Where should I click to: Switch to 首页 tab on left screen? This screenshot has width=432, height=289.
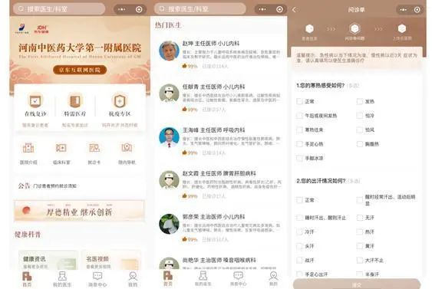pos(27,279)
